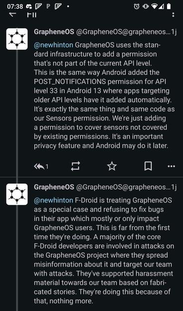Viewport: 183px width, 311px height.
Task: Boost the first GrapheneOS post
Action: click(x=76, y=166)
